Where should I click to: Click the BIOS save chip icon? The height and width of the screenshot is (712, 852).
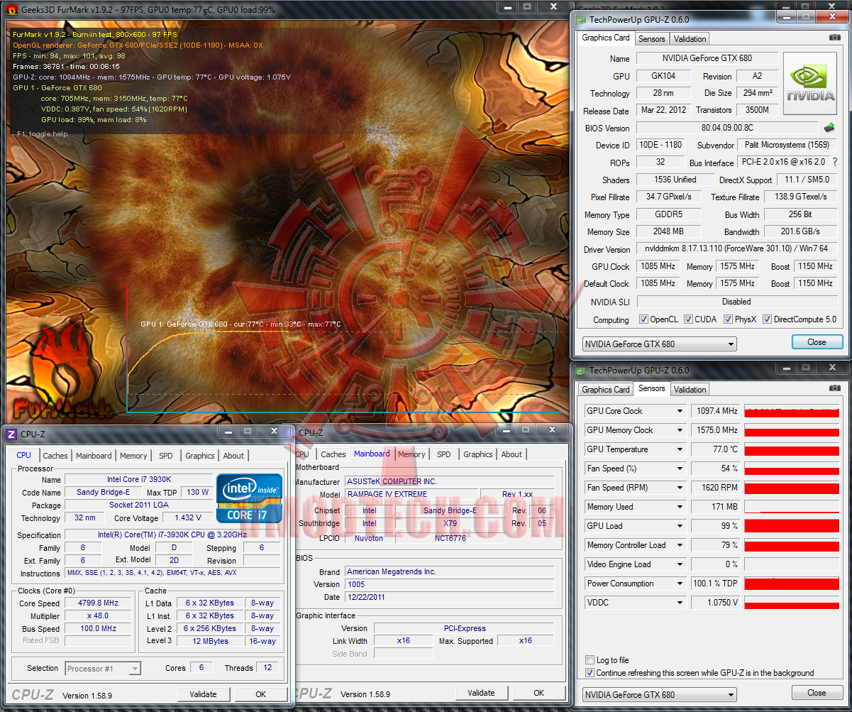[x=829, y=128]
